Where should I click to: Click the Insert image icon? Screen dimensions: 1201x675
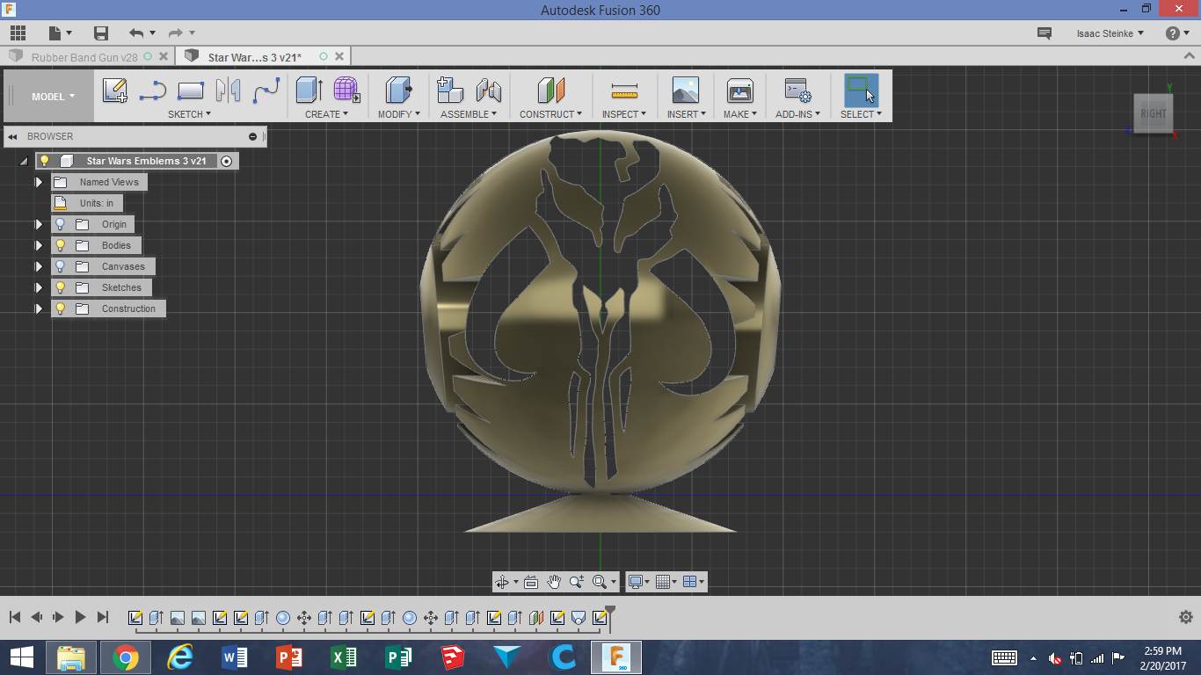point(686,90)
